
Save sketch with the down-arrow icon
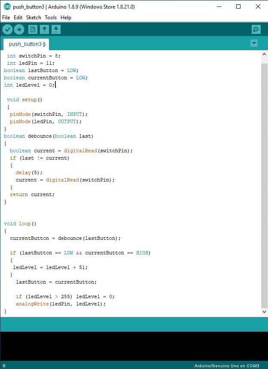pos(56,30)
